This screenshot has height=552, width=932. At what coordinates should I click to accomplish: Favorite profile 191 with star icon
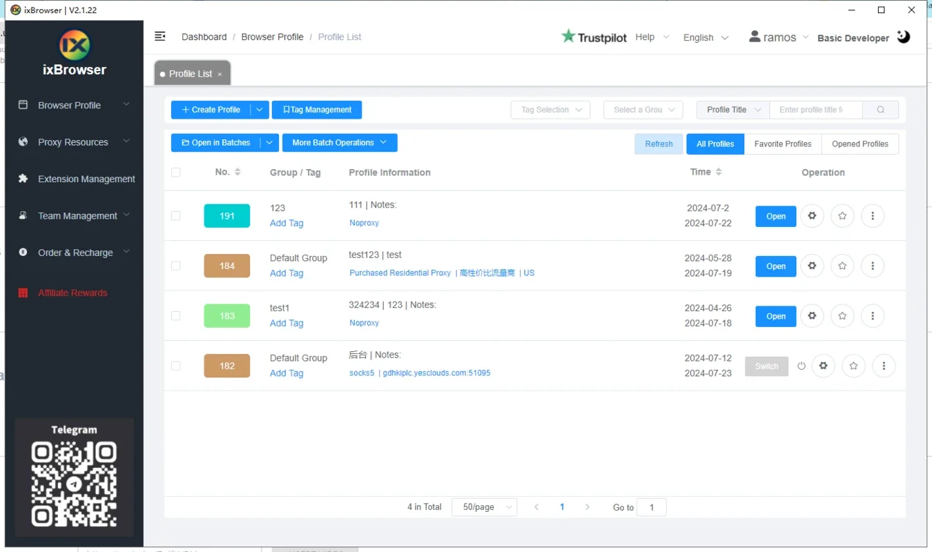click(x=842, y=216)
